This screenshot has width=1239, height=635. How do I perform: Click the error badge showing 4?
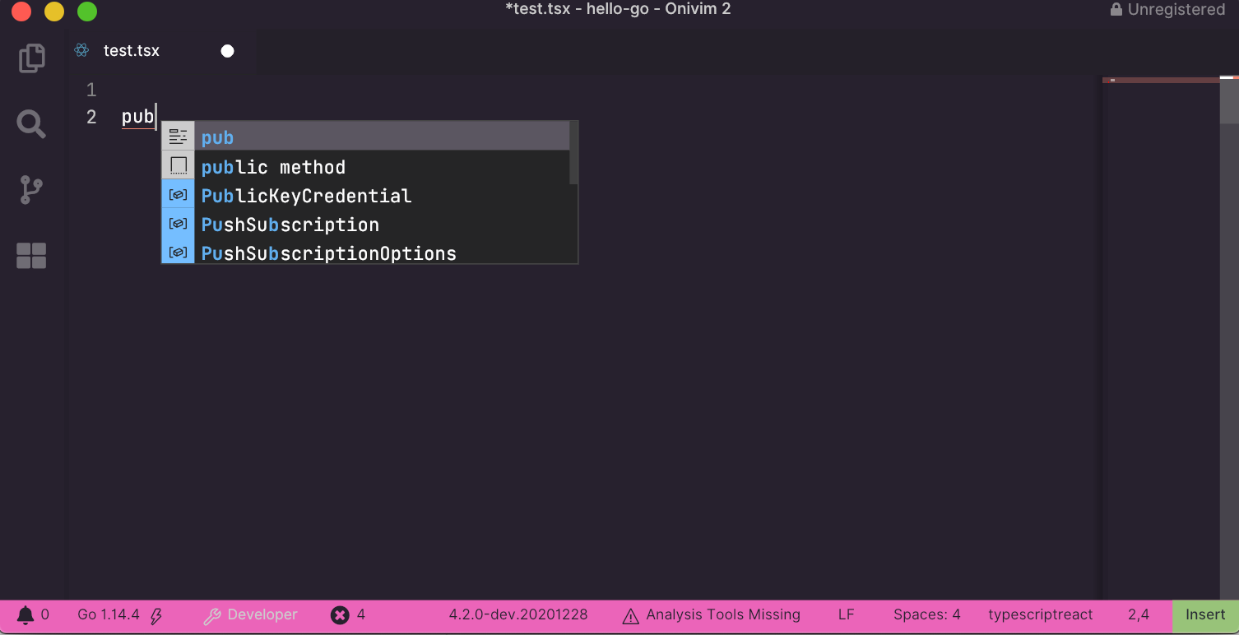tap(340, 614)
